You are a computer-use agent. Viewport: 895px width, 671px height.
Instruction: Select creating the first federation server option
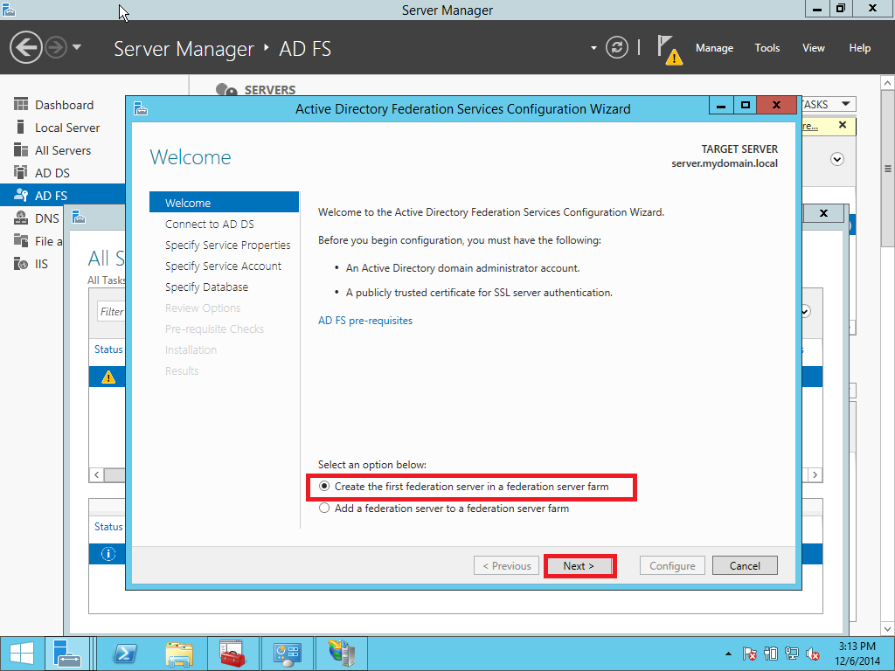pos(324,487)
